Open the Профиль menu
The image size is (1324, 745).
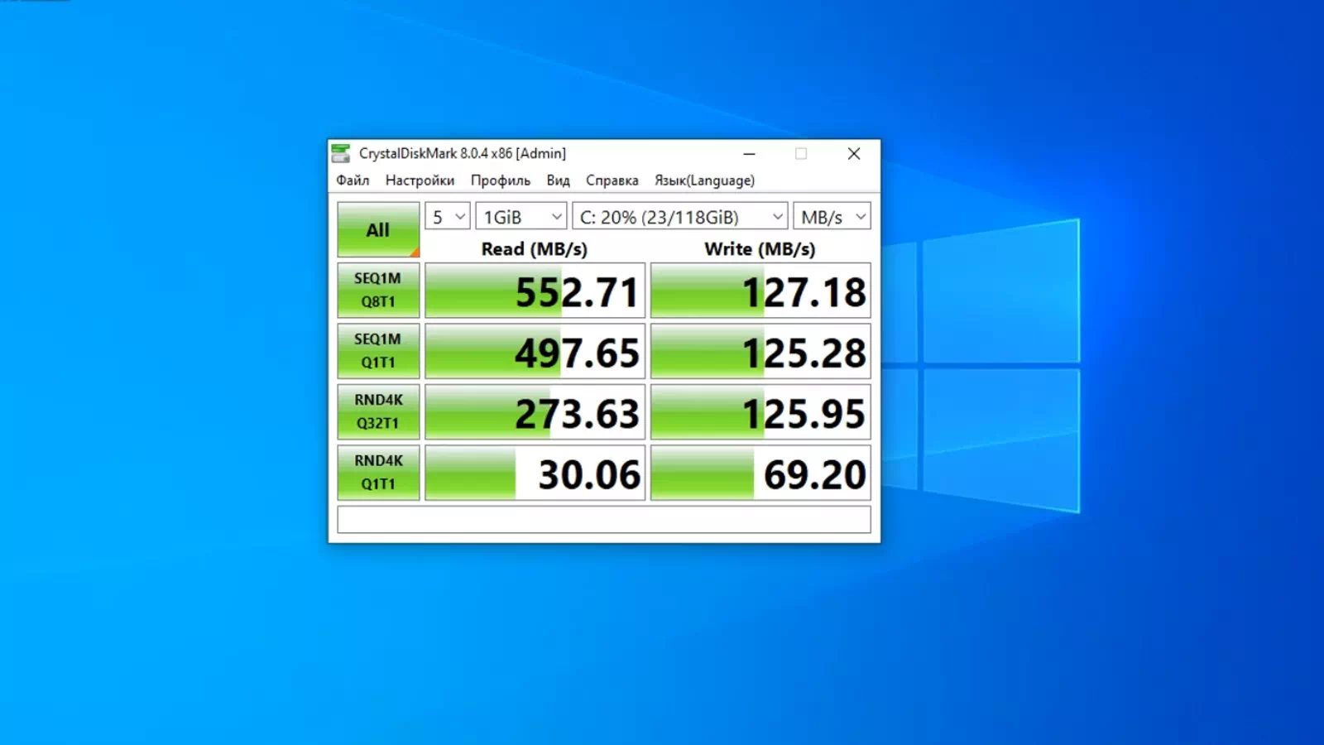click(501, 180)
